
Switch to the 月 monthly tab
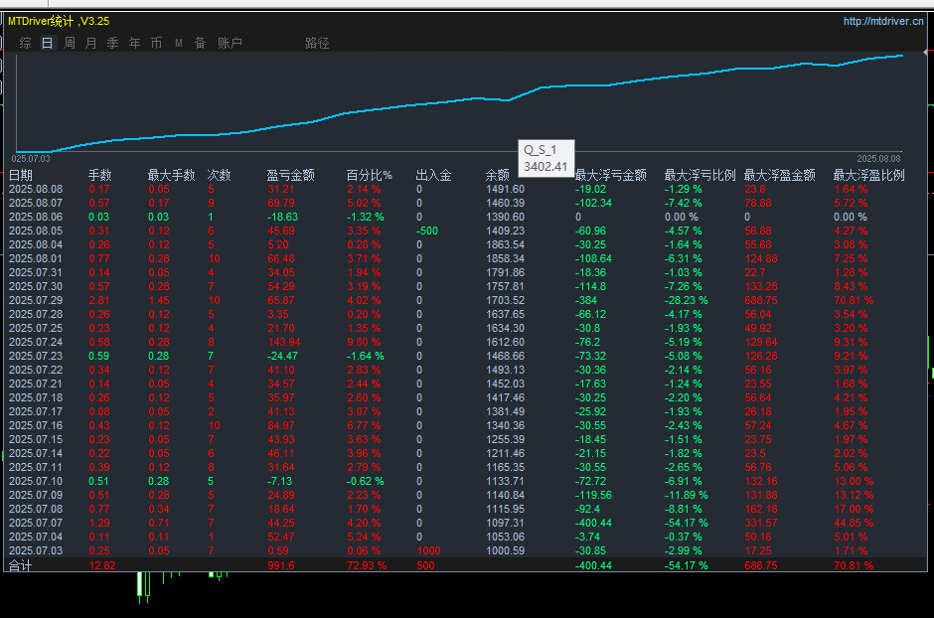click(x=91, y=43)
